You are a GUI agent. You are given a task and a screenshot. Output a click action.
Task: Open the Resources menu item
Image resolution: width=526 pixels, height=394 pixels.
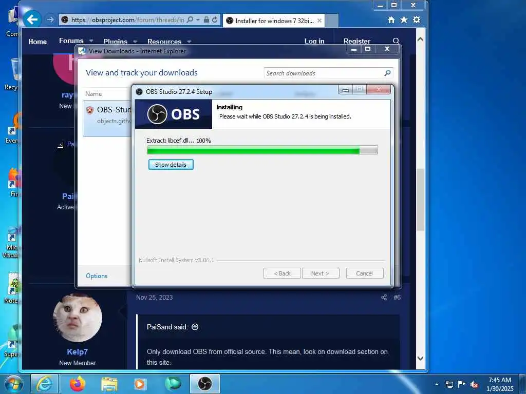click(x=164, y=42)
